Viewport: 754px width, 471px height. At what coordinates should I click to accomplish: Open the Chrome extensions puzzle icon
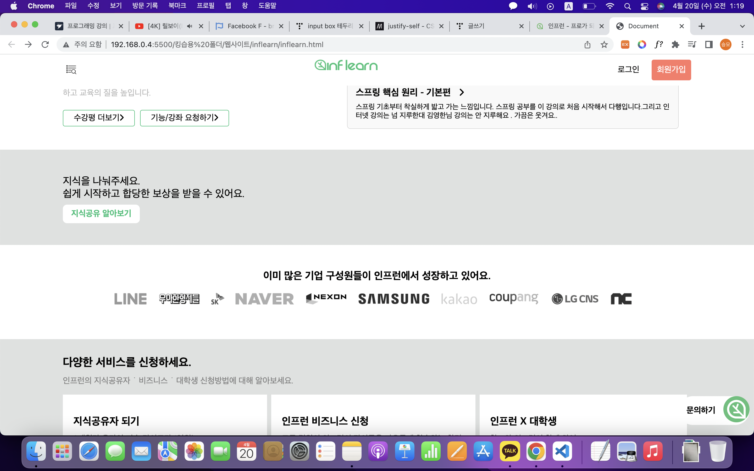(675, 44)
